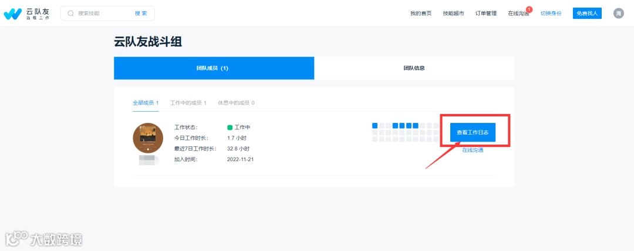Open 我的首页 in top navigation

coord(421,14)
